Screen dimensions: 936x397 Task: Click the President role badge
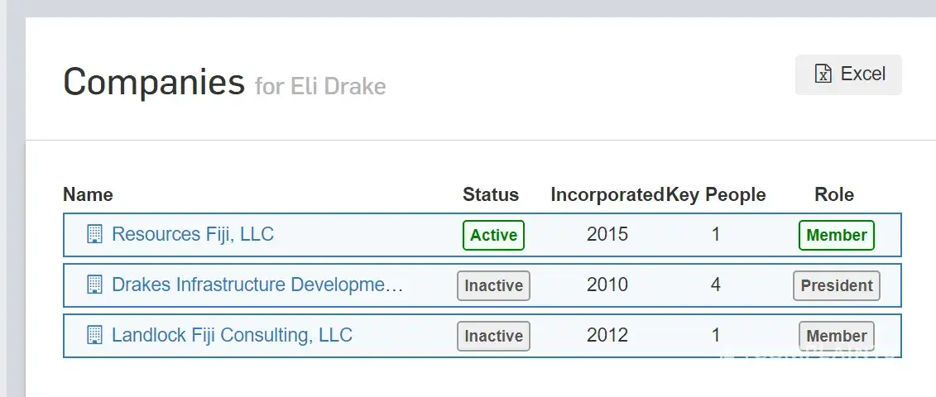pyautogui.click(x=836, y=285)
